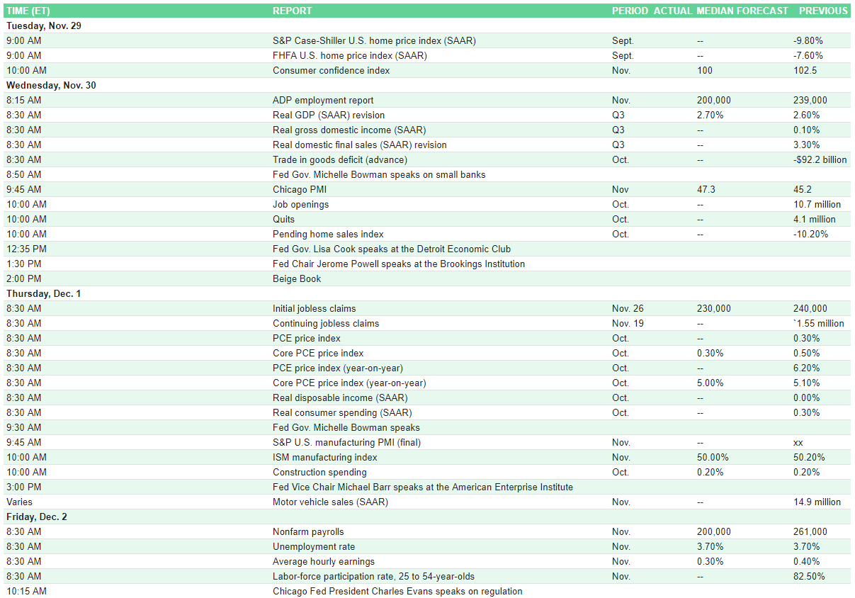Select the Nov. 19 period cell
The height and width of the screenshot is (598, 855).
[628, 323]
